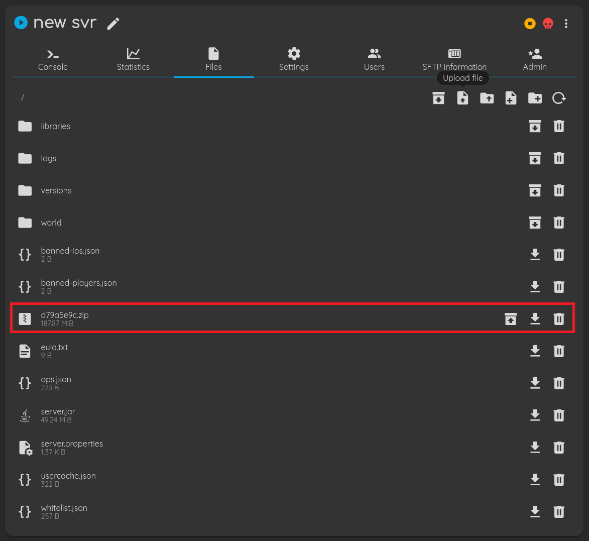589x541 pixels.
Task: Open the Statistics tab
Action: coord(133,60)
